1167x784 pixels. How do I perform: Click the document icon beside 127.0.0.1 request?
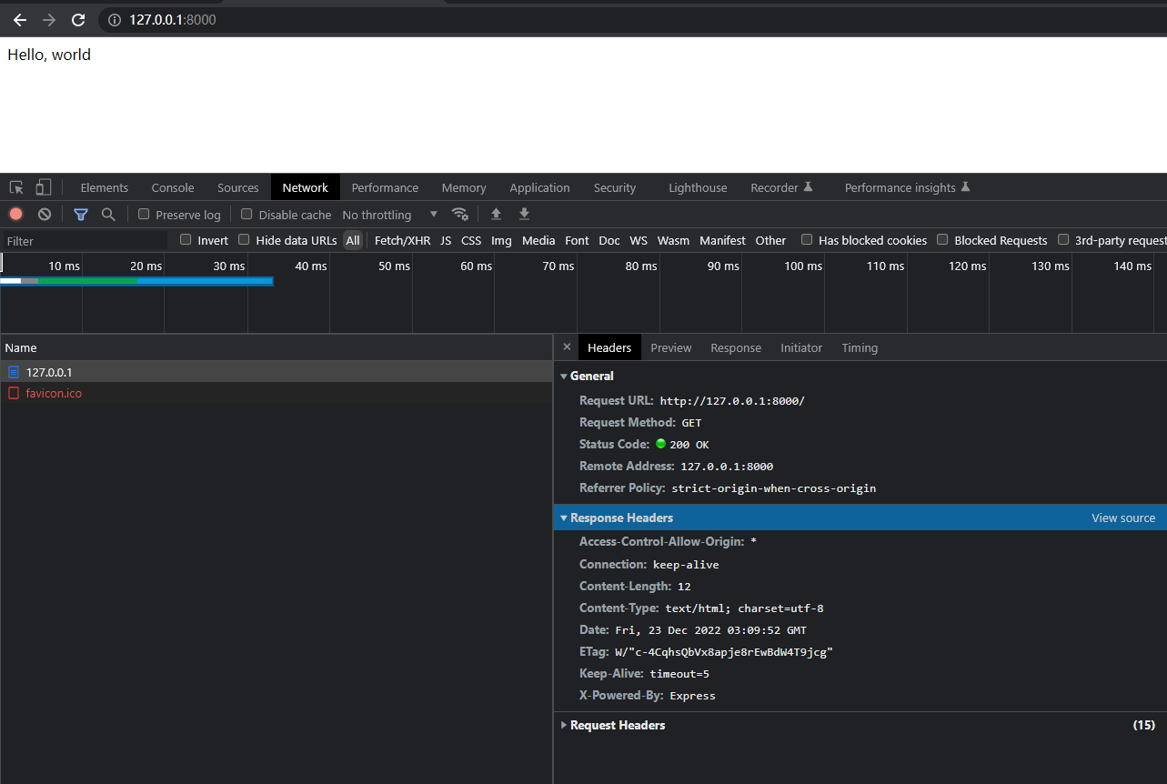(x=14, y=372)
